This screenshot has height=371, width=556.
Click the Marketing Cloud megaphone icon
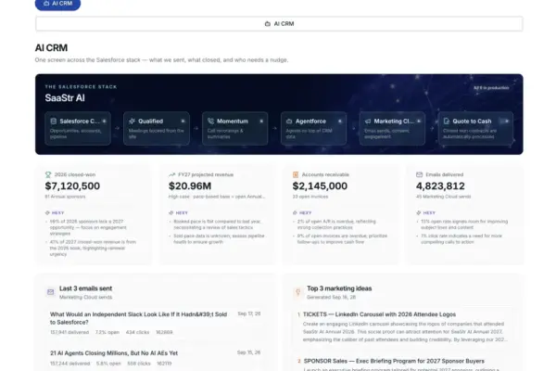coord(368,122)
